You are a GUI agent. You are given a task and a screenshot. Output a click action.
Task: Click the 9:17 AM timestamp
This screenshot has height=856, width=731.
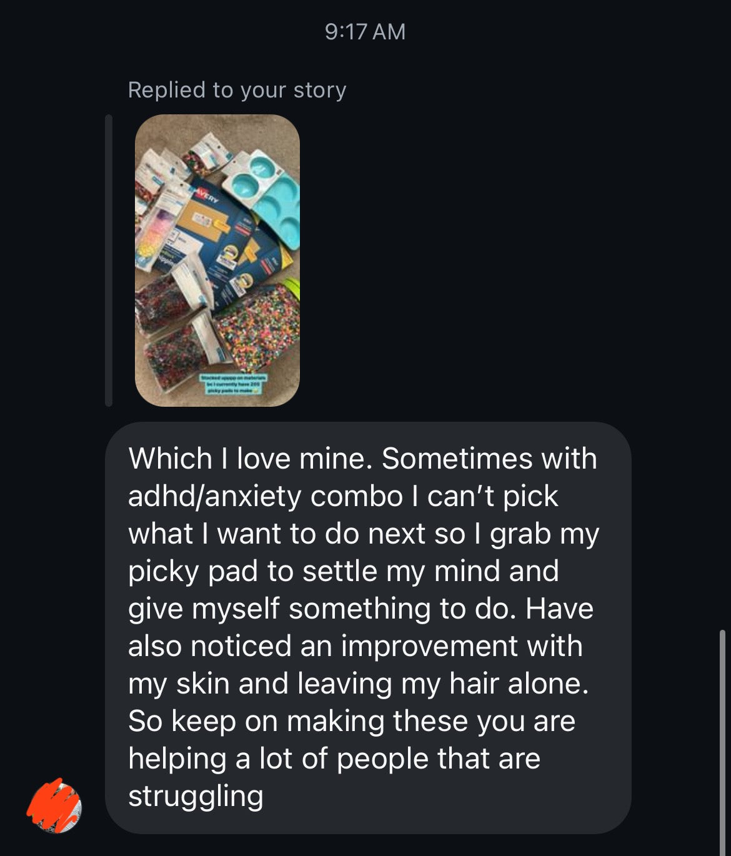coord(365,32)
